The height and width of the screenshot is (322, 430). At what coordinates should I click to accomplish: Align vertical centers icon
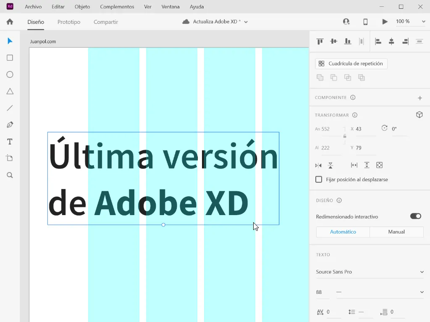(334, 42)
